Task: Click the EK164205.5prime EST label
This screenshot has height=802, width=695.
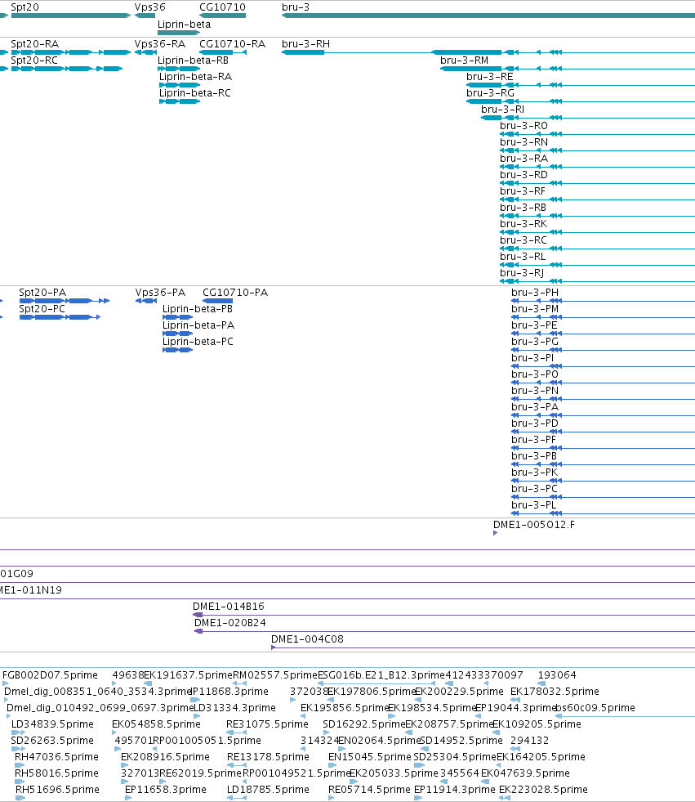Action: tap(541, 757)
